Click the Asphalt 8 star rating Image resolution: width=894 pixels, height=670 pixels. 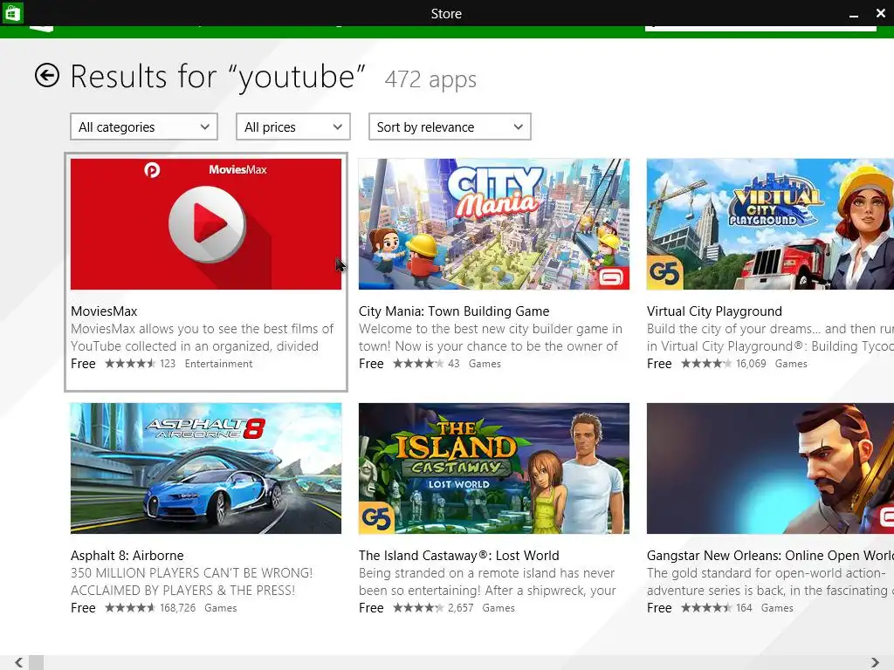(x=130, y=608)
